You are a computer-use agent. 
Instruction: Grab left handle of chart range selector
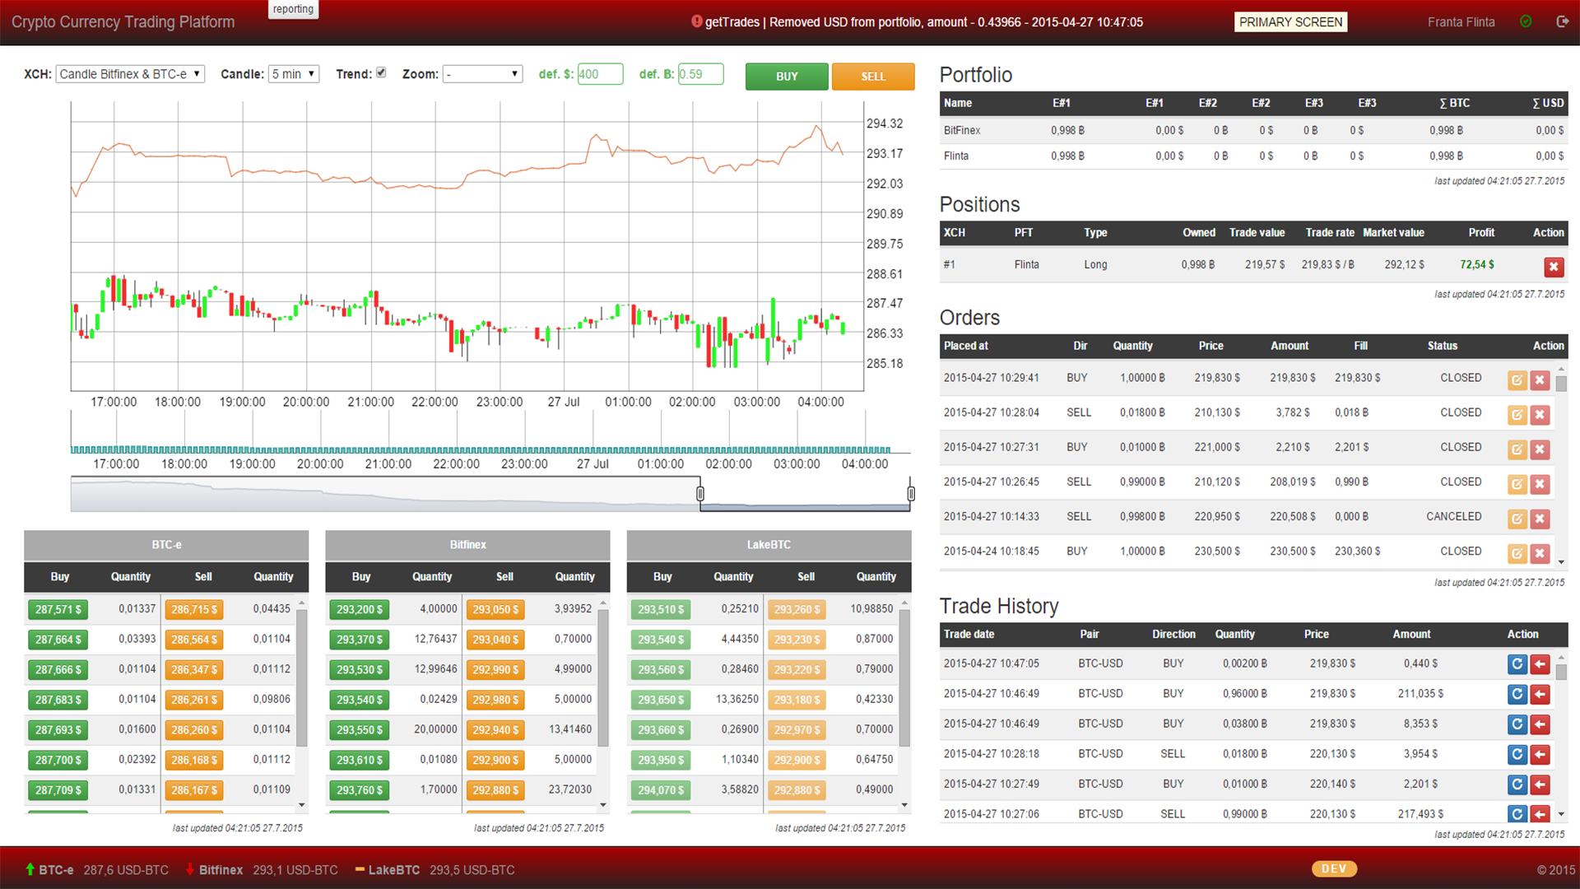coord(700,493)
